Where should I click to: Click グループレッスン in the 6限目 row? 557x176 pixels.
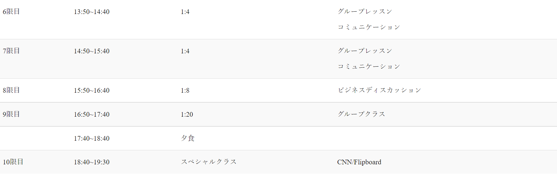tap(365, 11)
